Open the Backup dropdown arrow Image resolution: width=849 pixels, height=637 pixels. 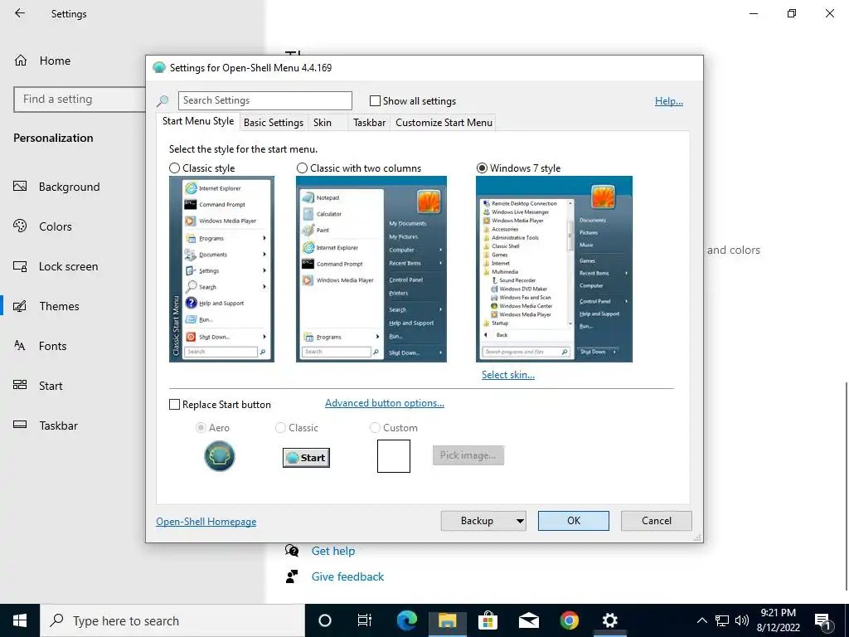520,521
